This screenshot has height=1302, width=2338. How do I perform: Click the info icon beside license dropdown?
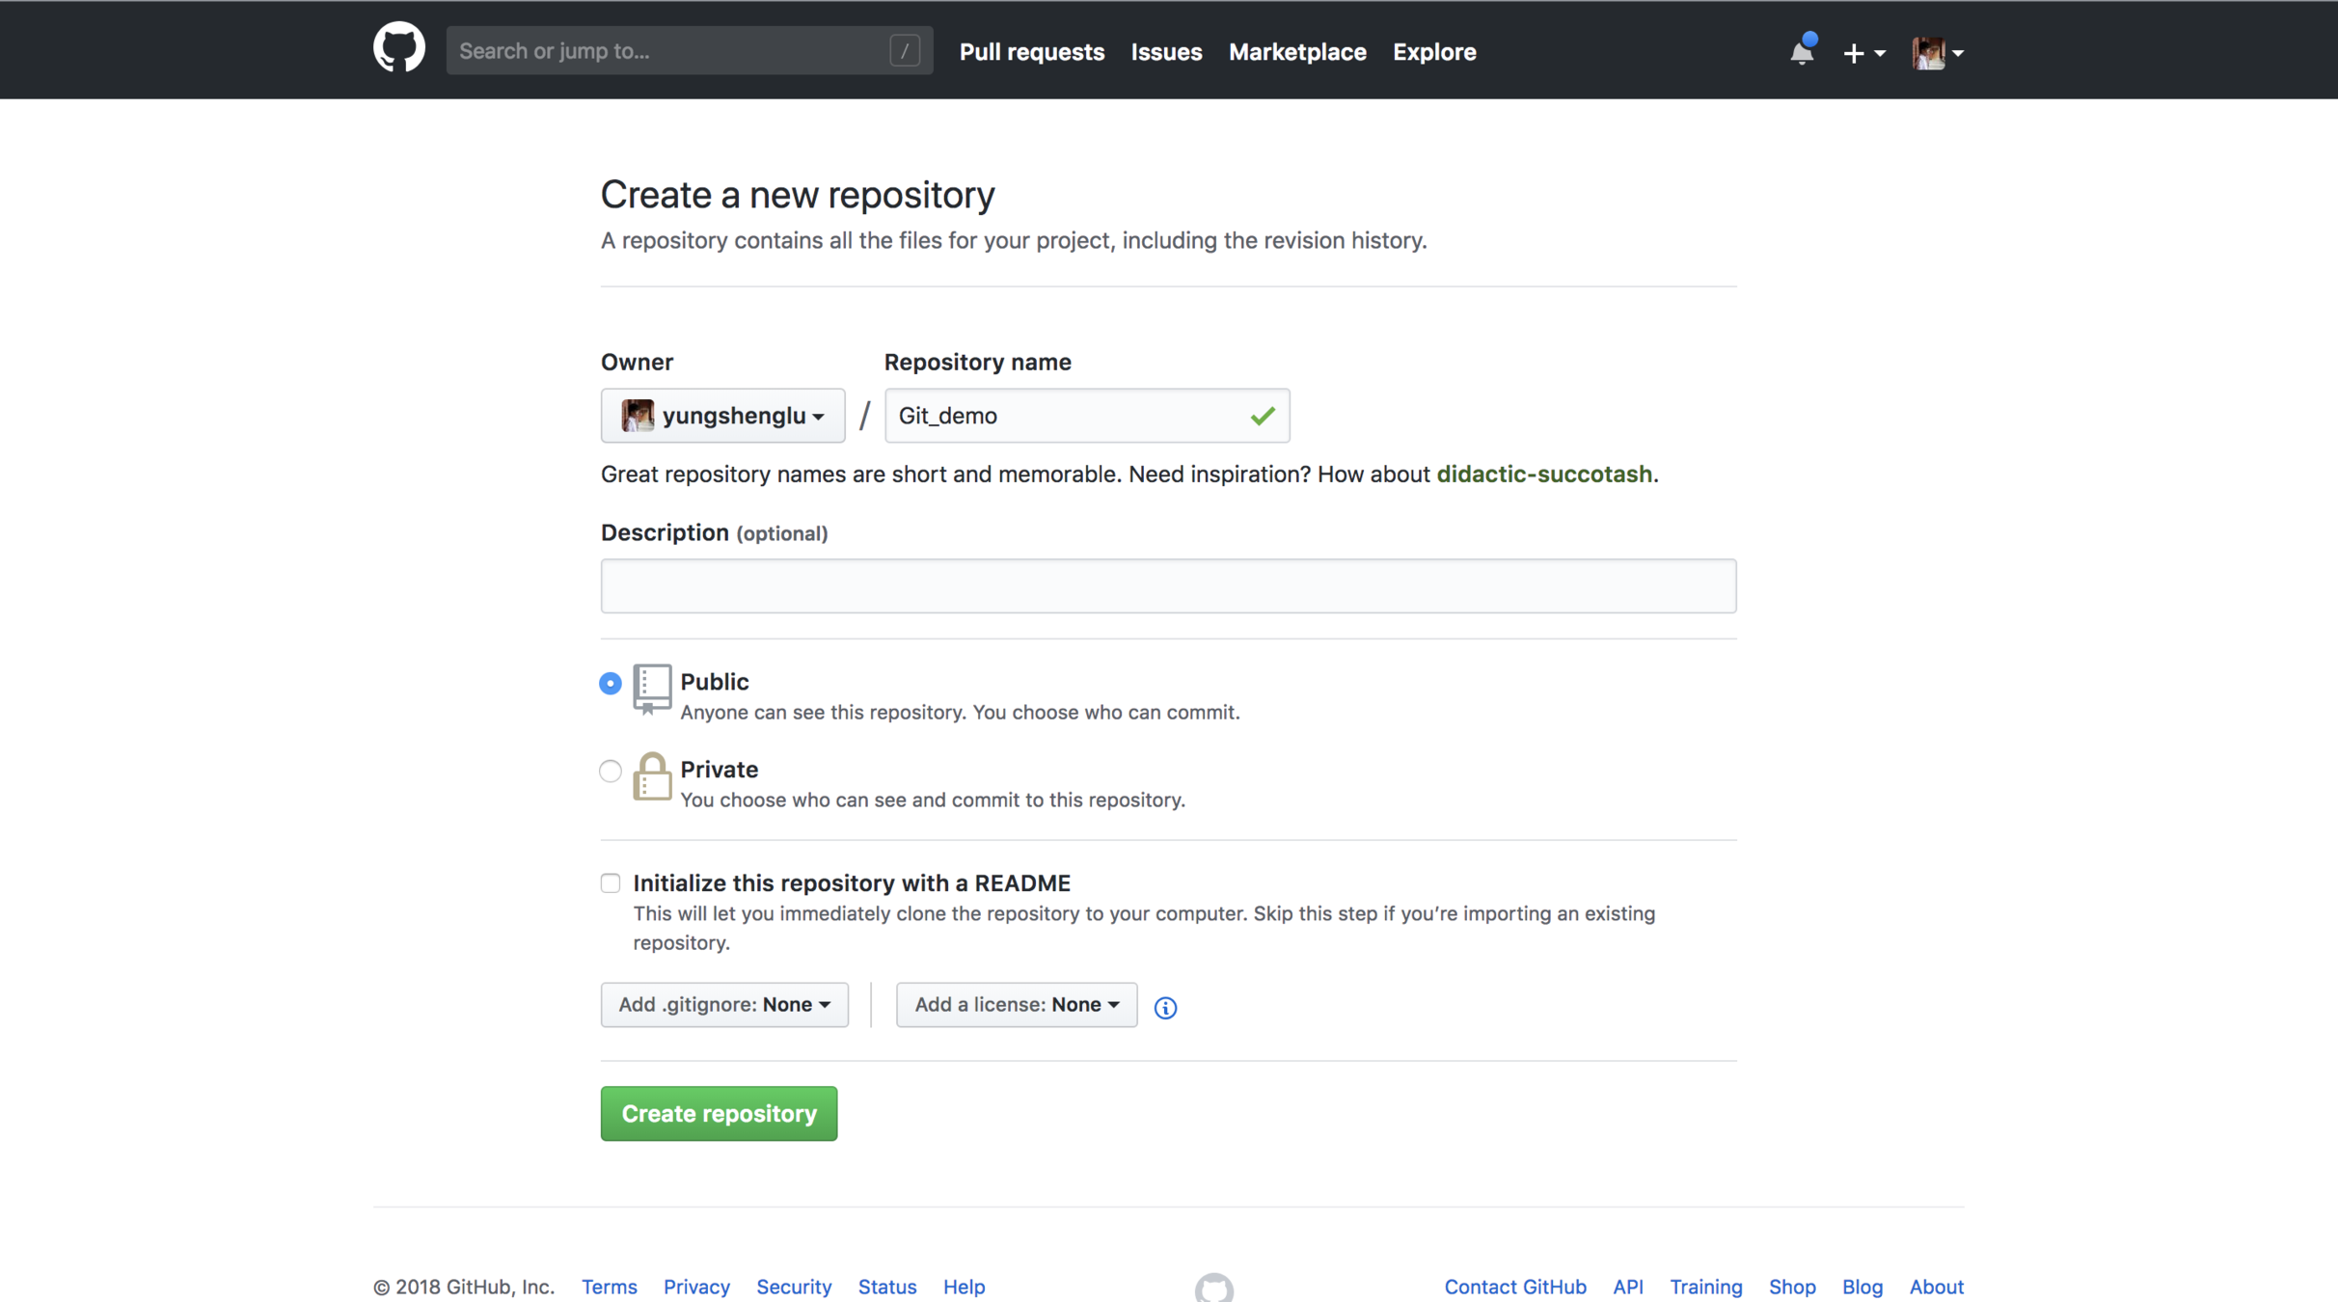pyautogui.click(x=1165, y=1007)
